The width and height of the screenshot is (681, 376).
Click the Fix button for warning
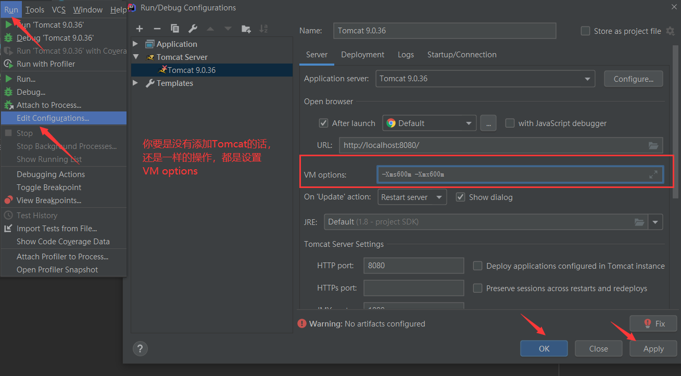tap(654, 323)
